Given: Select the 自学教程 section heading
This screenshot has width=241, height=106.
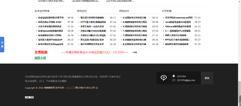Looking at the screenshot, I should (x=167, y=11).
